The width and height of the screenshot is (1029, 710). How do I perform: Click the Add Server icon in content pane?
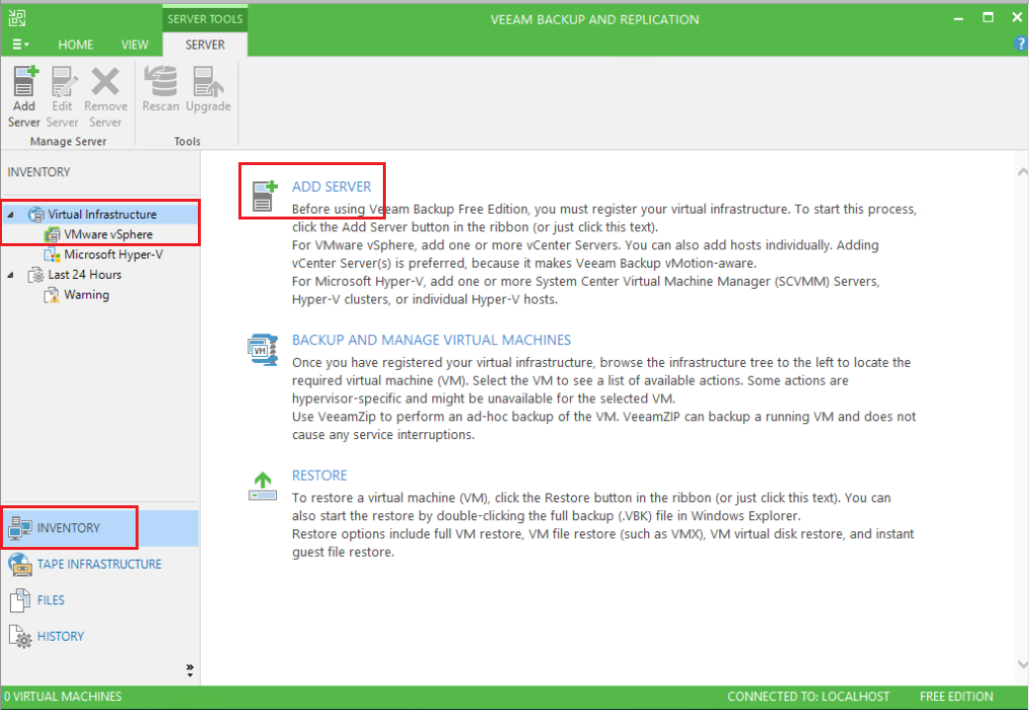[264, 196]
